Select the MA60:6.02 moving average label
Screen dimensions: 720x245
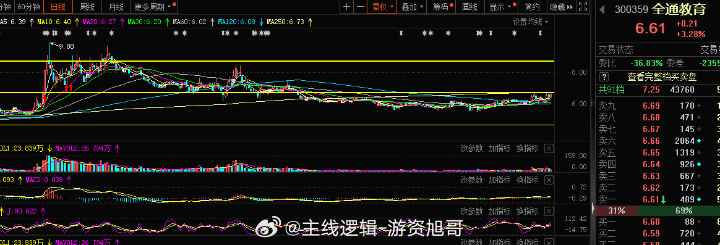click(x=190, y=22)
